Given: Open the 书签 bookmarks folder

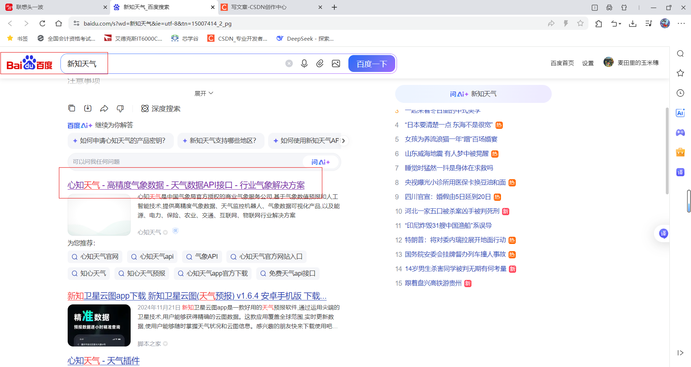Looking at the screenshot, I should (17, 38).
